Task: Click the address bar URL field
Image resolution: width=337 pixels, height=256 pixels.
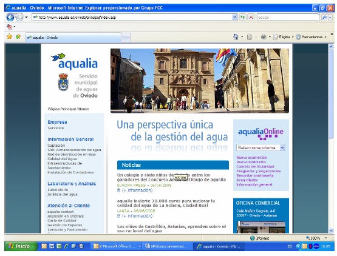Action: pos(132,17)
